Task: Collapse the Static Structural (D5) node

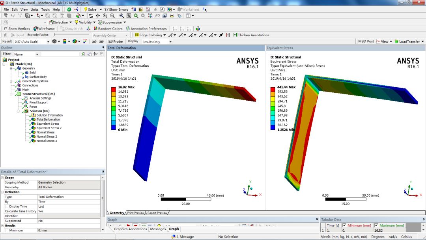Action: [x=11, y=94]
